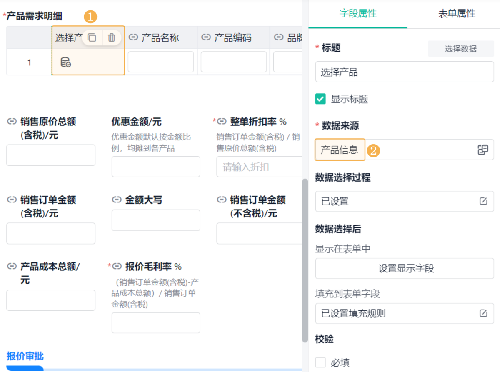Click the 选择数据 button
Screen dimensions: 500x372
point(460,49)
